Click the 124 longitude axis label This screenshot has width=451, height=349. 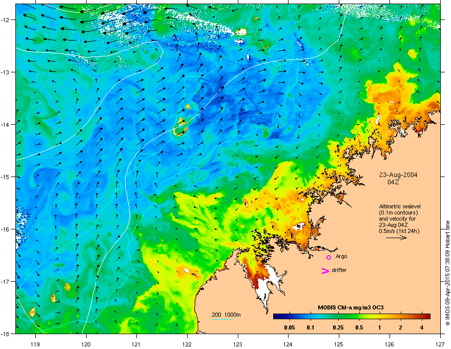pos(288,344)
